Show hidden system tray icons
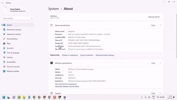The width and height of the screenshot is (177, 100). click(x=142, y=97)
